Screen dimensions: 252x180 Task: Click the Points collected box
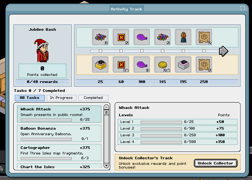pos(42,71)
